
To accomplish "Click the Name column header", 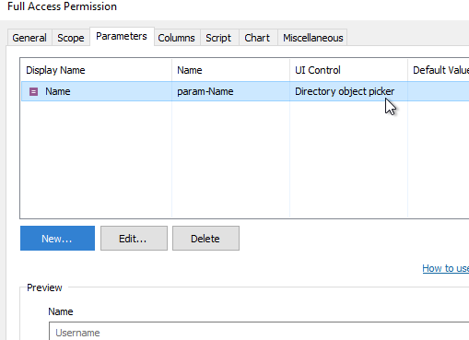I will tap(230, 70).
